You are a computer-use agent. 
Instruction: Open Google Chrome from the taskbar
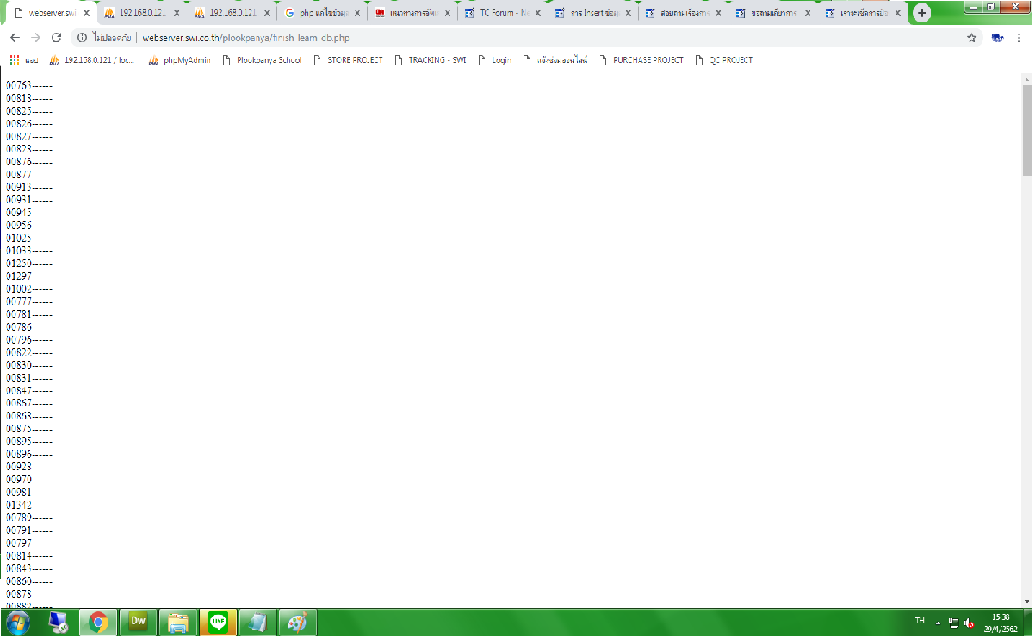pos(98,622)
